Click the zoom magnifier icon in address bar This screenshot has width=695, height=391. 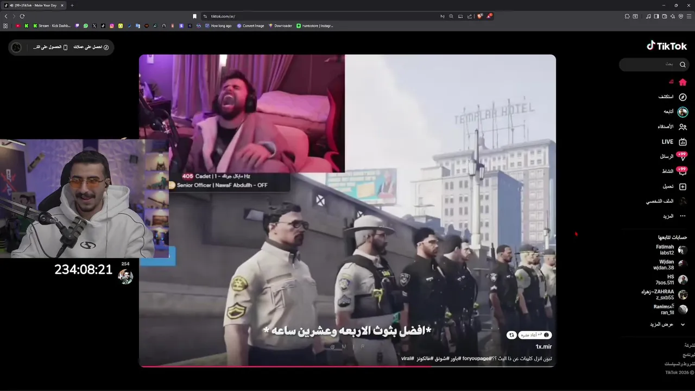451,16
